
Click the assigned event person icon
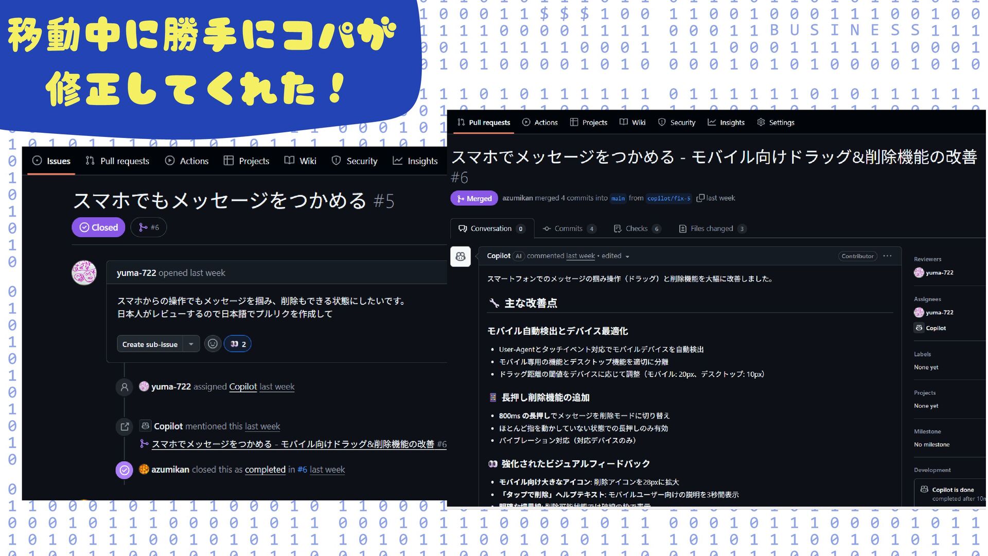click(x=125, y=387)
